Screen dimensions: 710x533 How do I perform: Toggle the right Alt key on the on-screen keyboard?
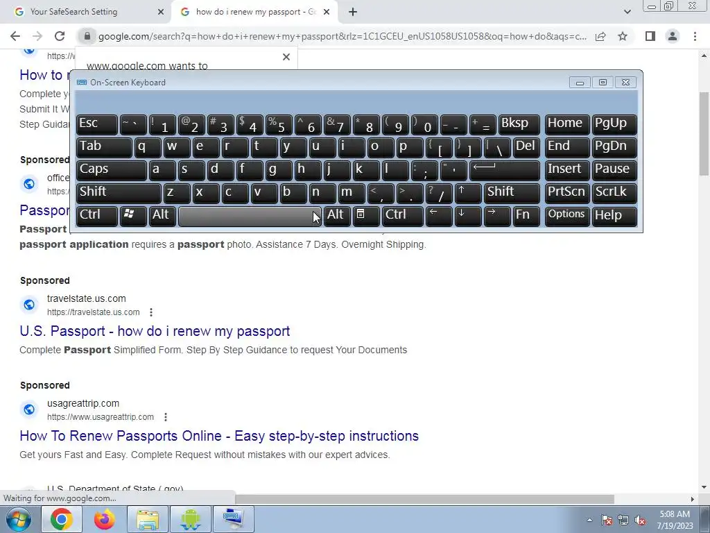click(x=338, y=215)
